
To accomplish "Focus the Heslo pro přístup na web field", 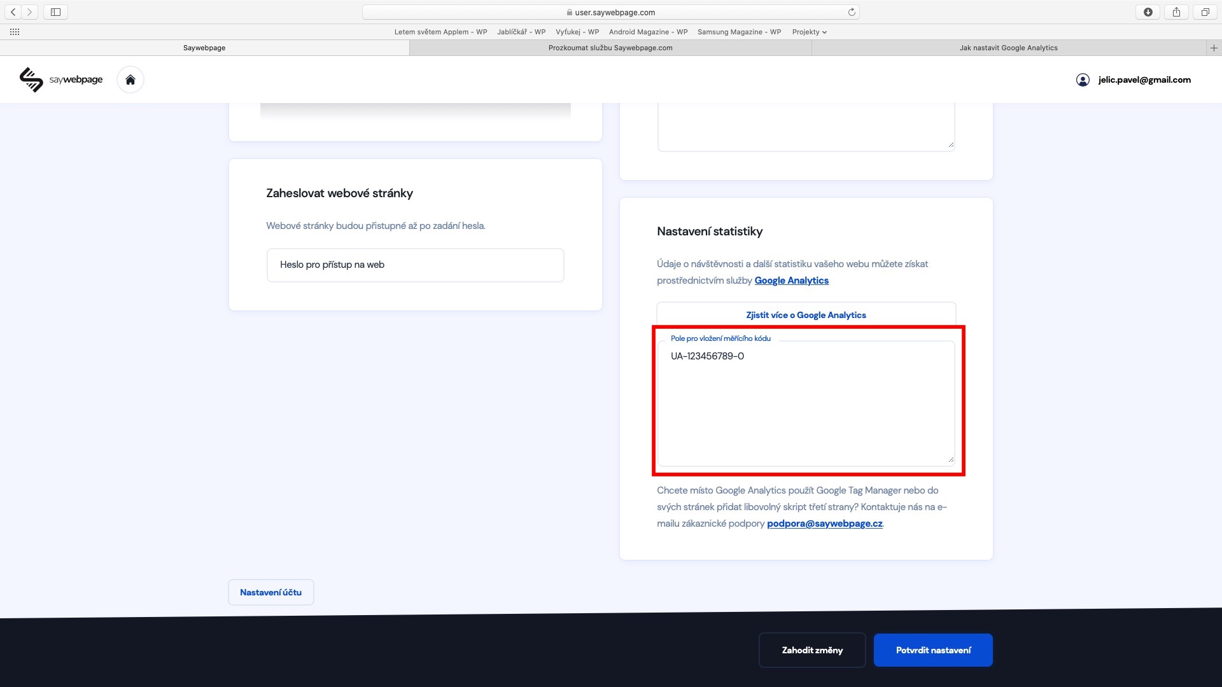I will point(415,265).
